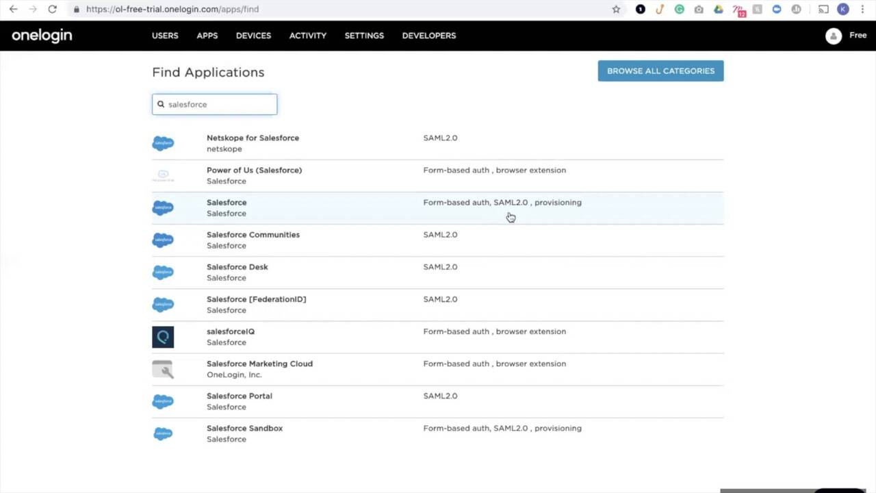Expand the Settings menu
The height and width of the screenshot is (493, 876).
(364, 36)
